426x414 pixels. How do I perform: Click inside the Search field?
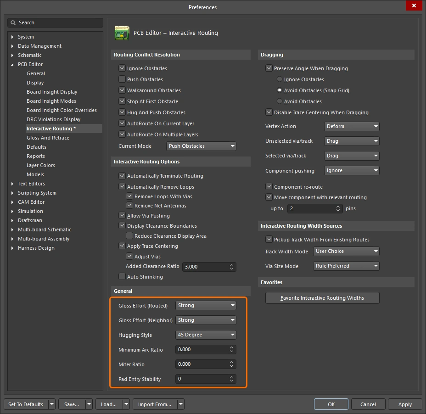(x=55, y=22)
